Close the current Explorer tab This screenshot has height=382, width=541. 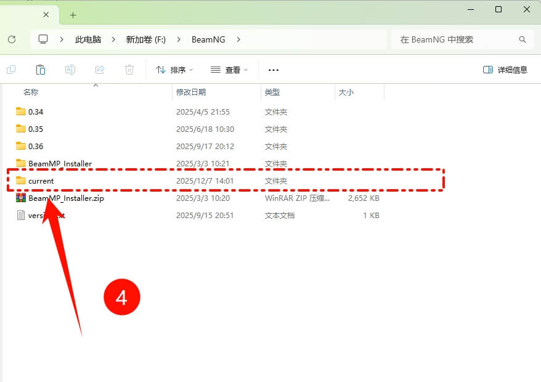pyautogui.click(x=47, y=15)
